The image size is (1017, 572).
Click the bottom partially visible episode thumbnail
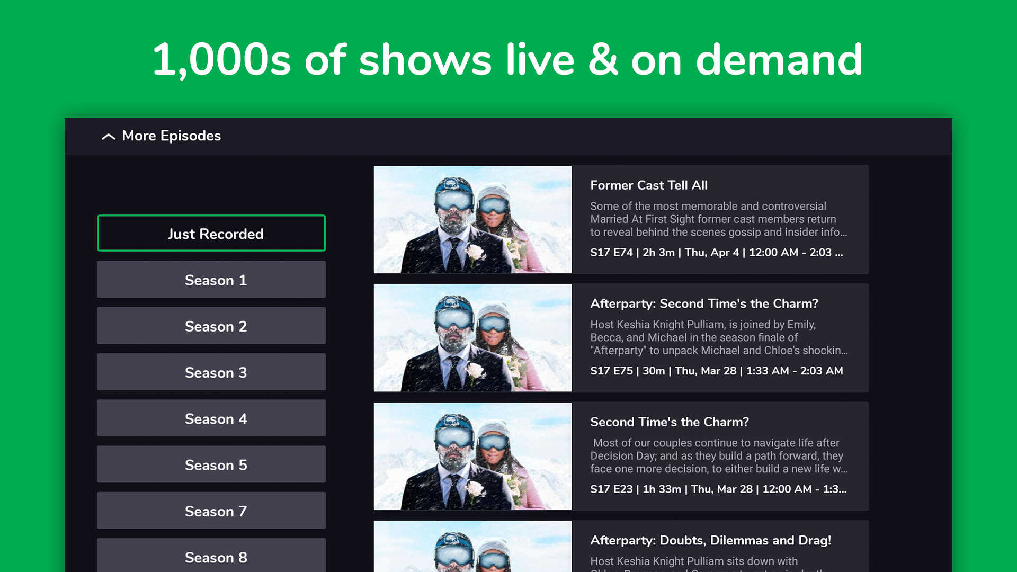[x=473, y=548]
